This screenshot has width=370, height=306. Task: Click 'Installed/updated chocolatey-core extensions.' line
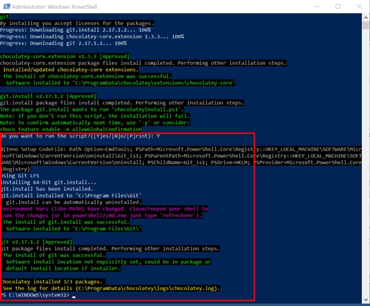coord(70,69)
